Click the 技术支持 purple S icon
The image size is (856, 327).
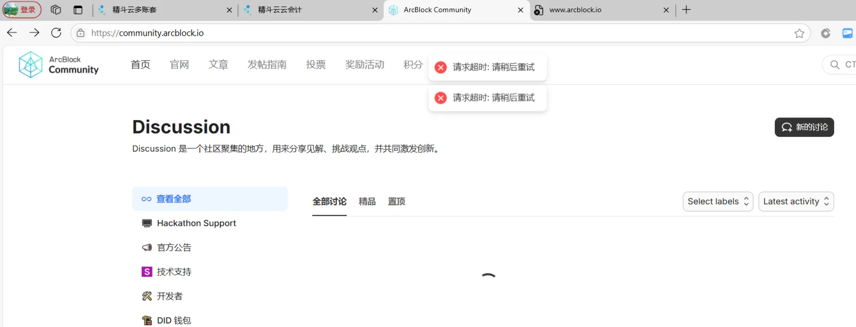(147, 272)
